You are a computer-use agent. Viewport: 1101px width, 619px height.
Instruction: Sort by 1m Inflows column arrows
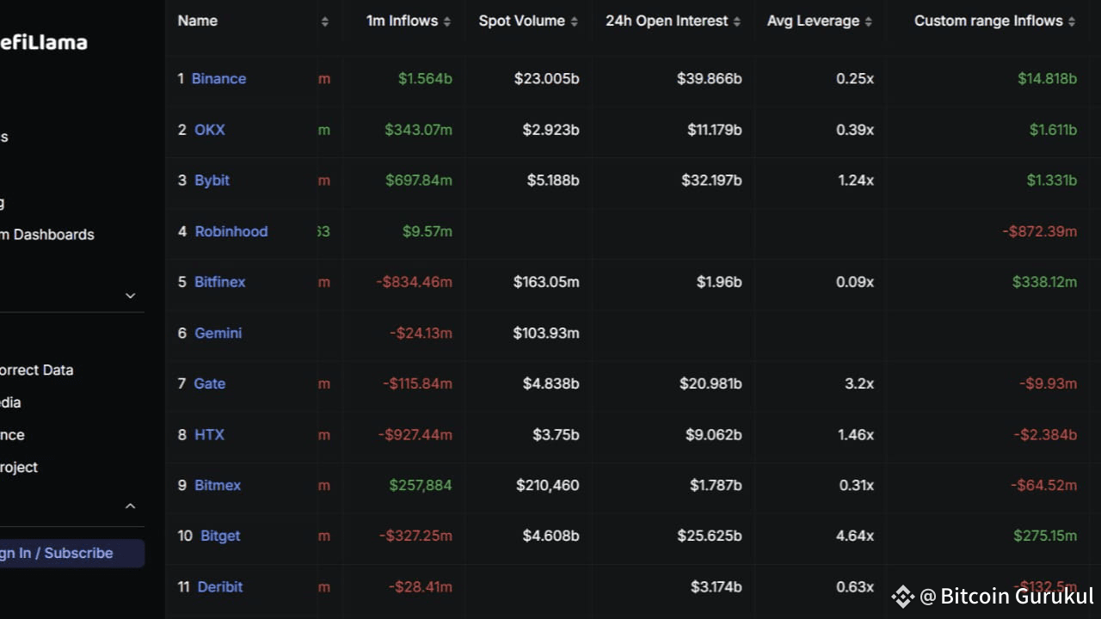[x=446, y=21]
